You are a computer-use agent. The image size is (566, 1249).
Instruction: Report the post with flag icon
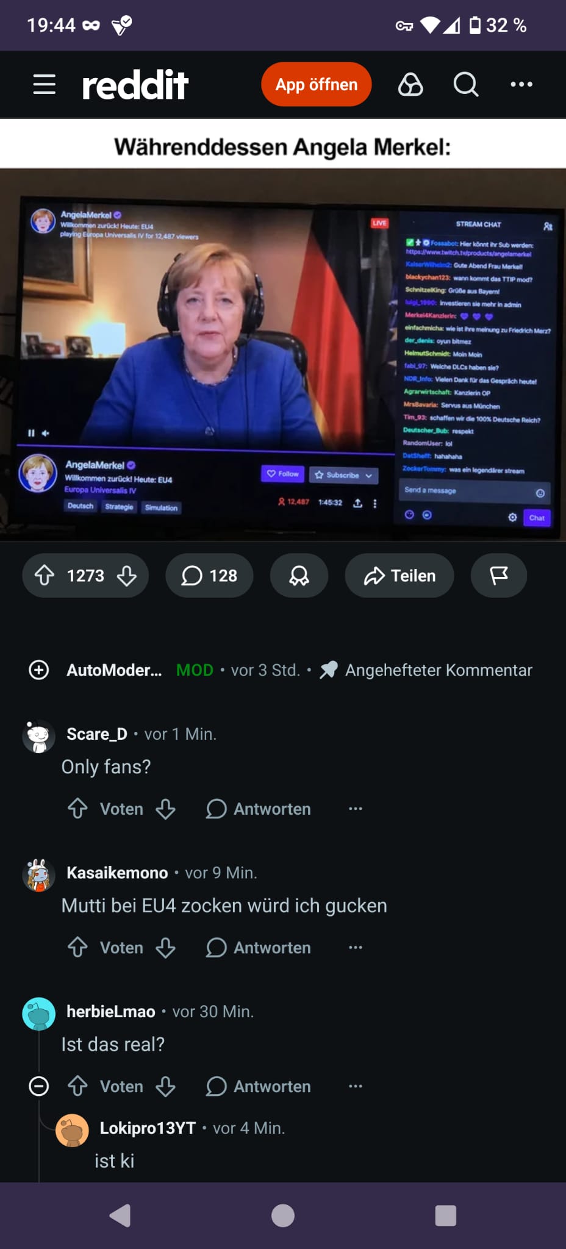(499, 575)
